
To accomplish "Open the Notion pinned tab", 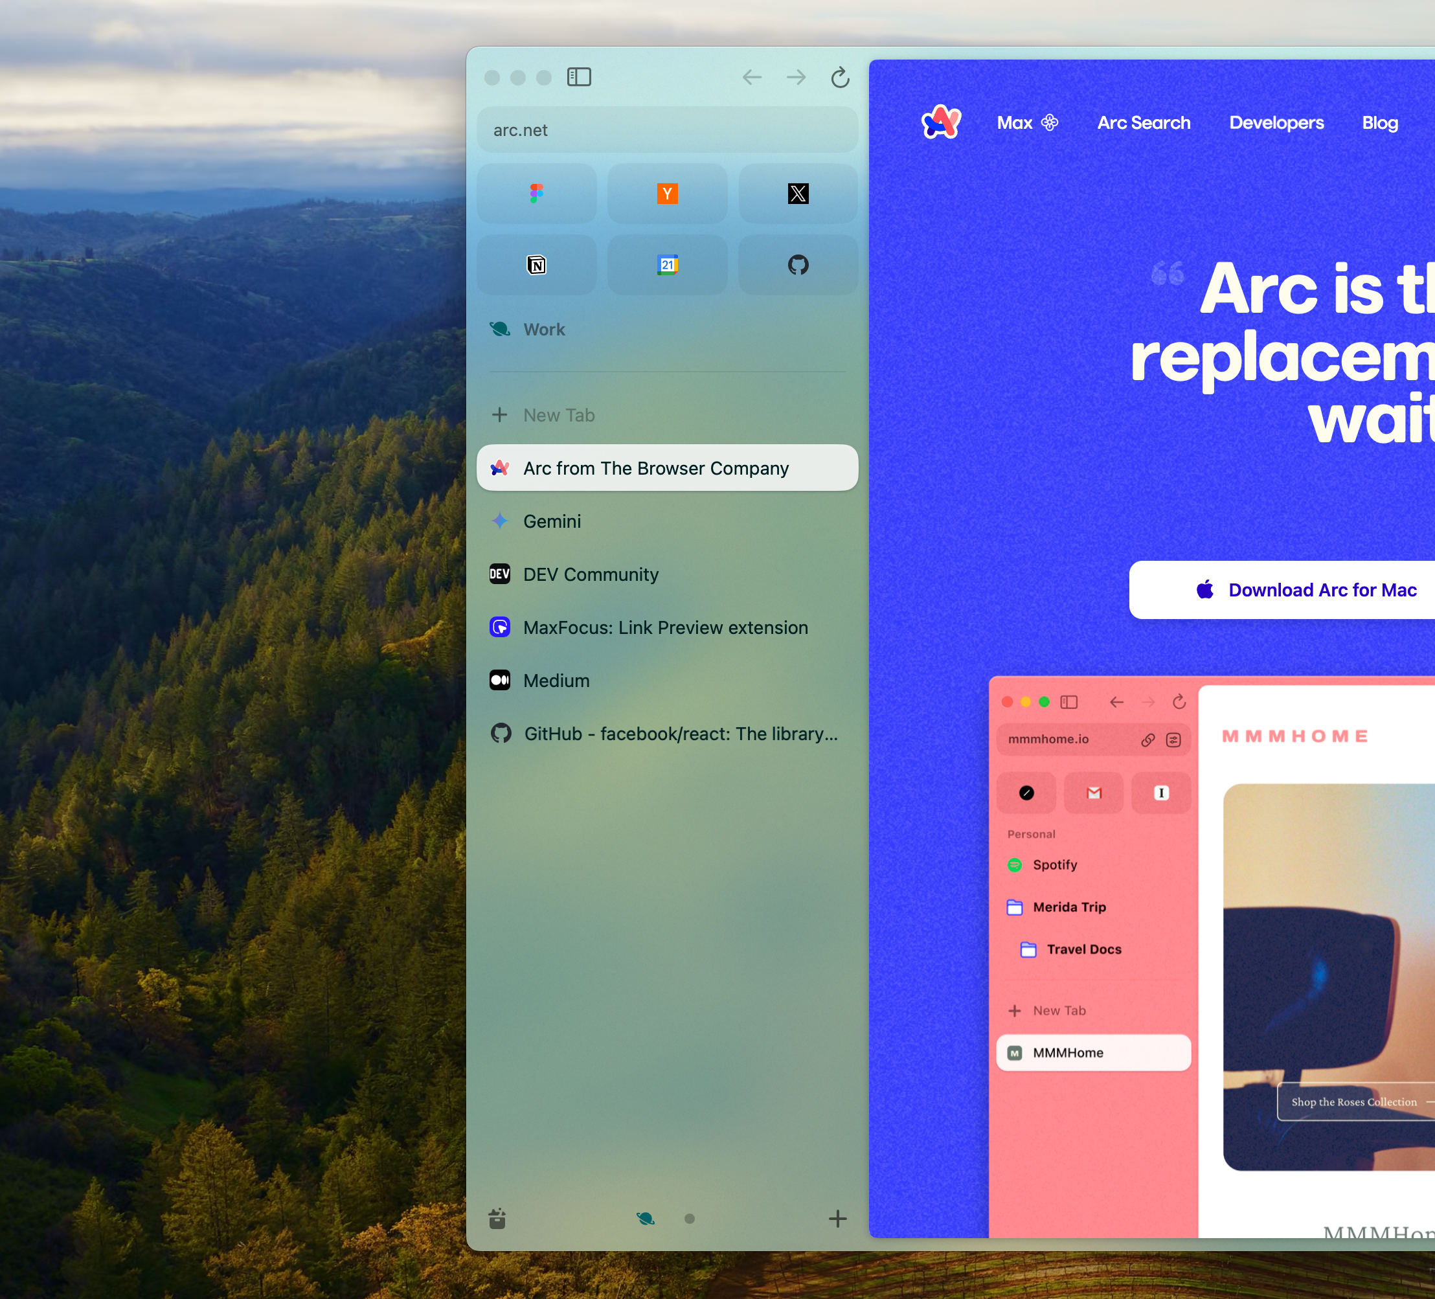I will (x=537, y=264).
